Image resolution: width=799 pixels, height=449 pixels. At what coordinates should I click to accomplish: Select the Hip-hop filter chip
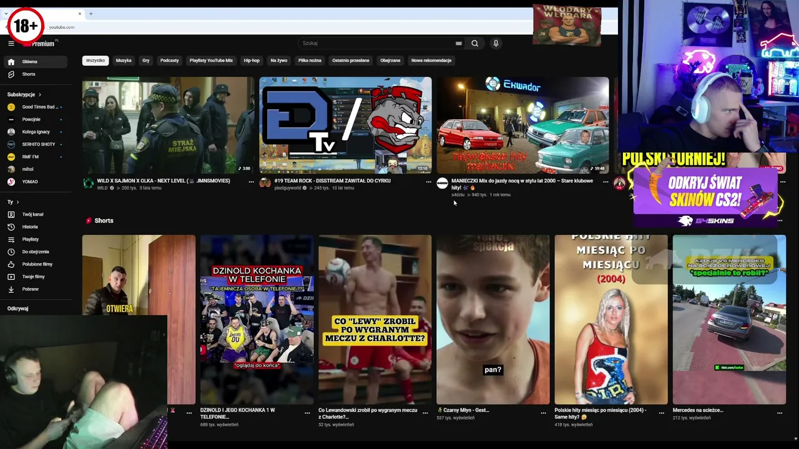coord(252,60)
